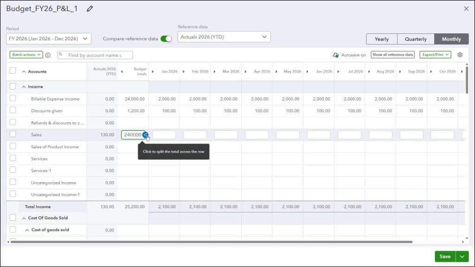Click the vertical scrollbar thumb
Screen dimensions: 475x267
coord(467,80)
